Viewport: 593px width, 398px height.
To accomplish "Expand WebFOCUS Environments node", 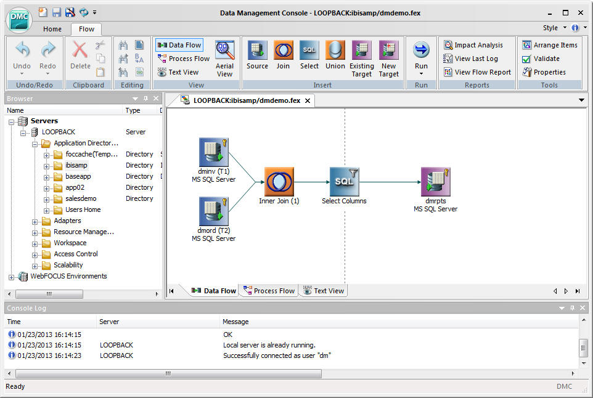I will [11, 277].
